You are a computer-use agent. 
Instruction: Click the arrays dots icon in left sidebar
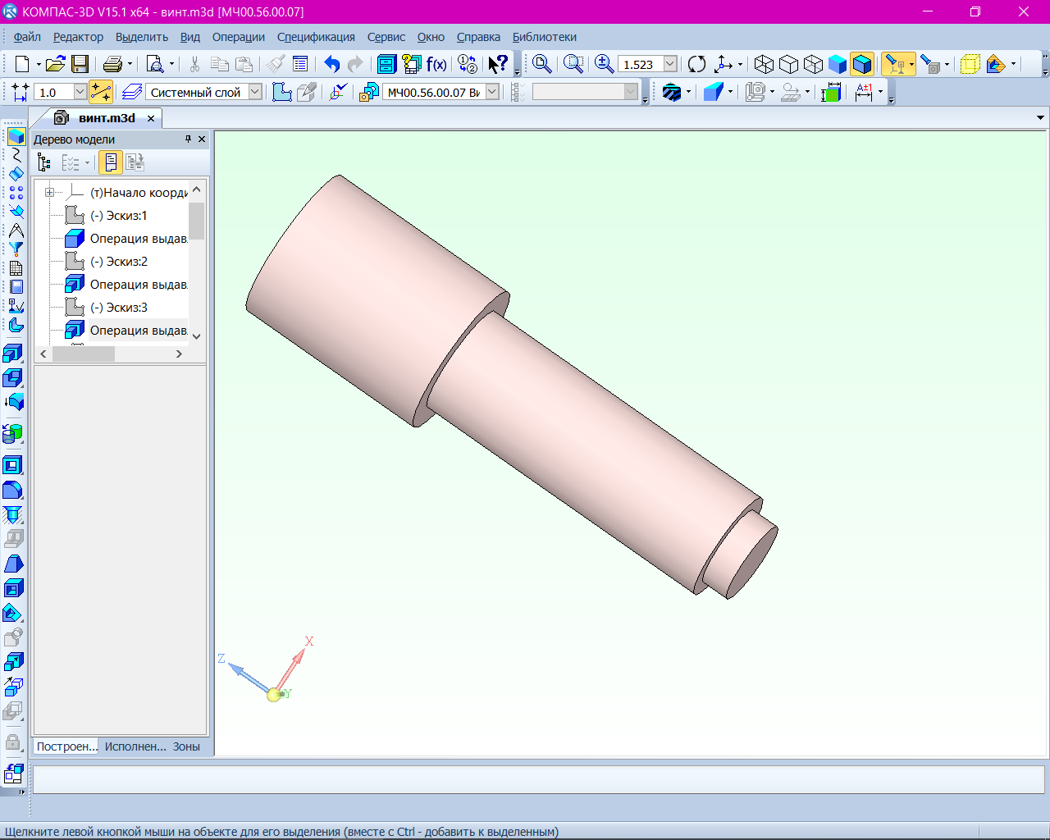(x=16, y=193)
